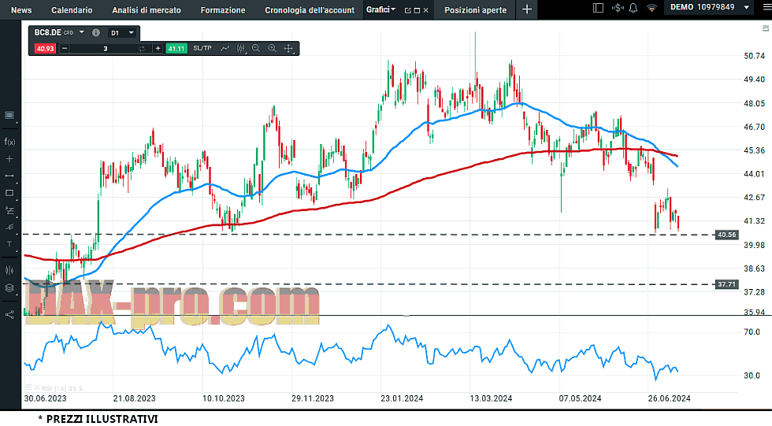Pop out the Grafici panel into a window
Image resolution: width=772 pixels, height=426 pixels.
407,10
